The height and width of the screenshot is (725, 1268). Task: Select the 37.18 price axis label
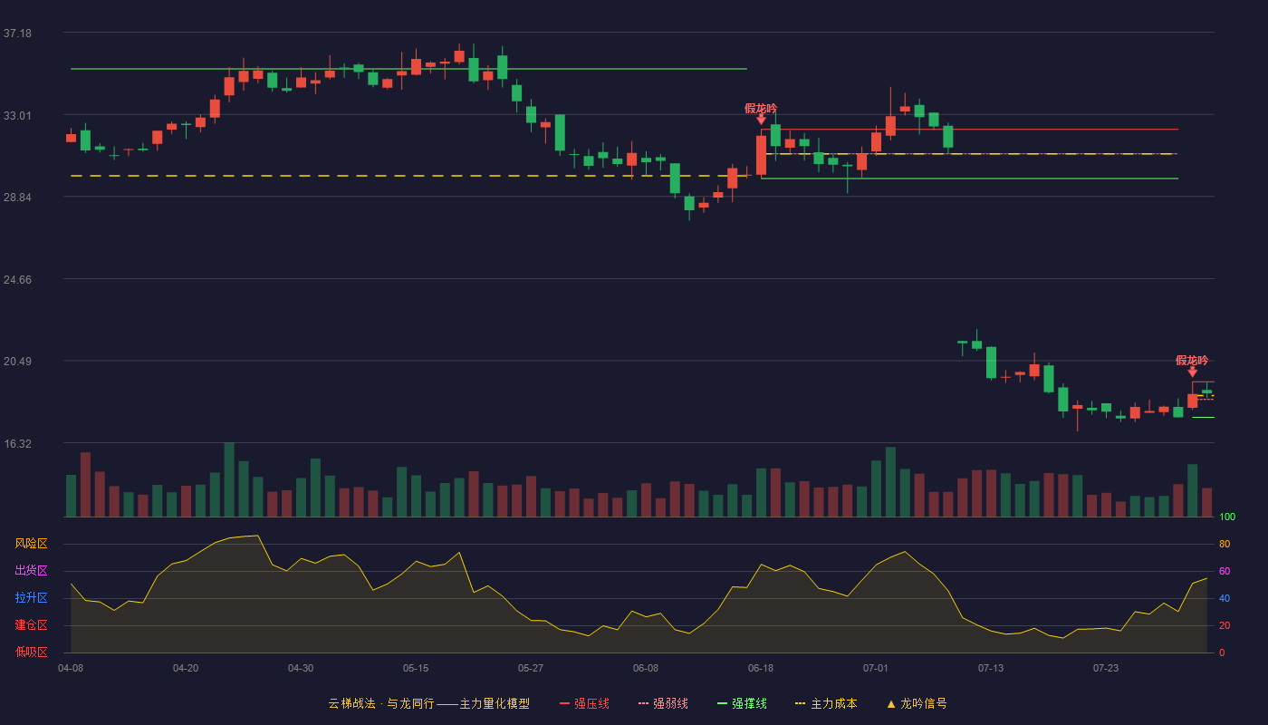coord(17,34)
